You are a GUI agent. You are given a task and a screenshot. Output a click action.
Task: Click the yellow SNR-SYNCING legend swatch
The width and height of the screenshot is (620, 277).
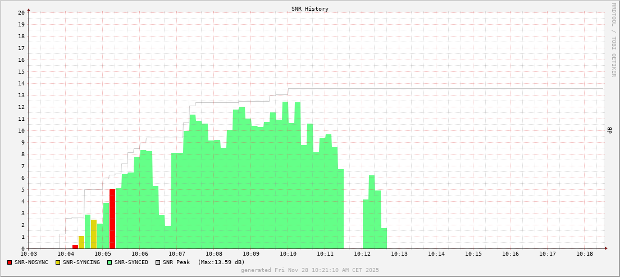[58, 262]
